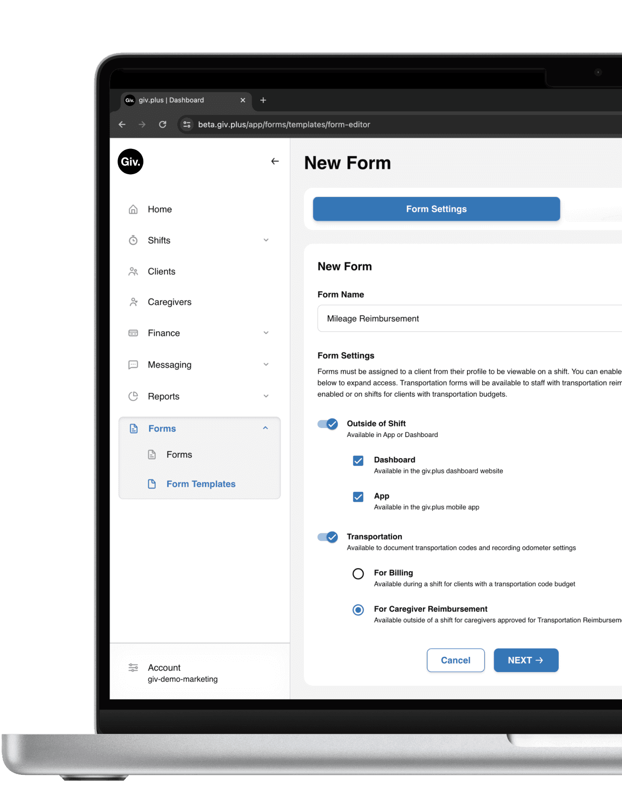Disable the Outside of Shift toggle
This screenshot has height=788, width=622.
pos(328,424)
